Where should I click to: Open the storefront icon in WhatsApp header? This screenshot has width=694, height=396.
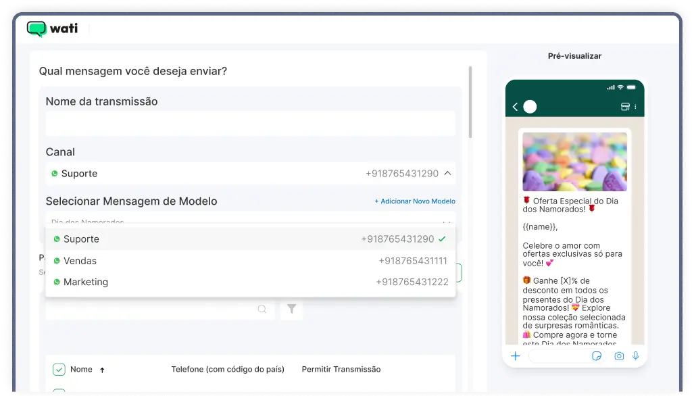(625, 107)
